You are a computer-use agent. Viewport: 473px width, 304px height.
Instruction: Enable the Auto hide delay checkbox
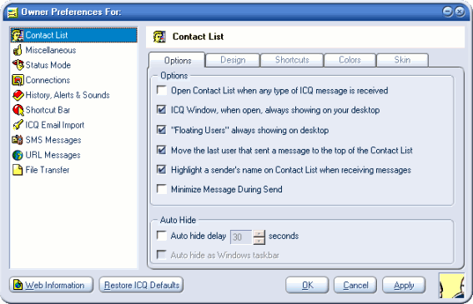[161, 236]
